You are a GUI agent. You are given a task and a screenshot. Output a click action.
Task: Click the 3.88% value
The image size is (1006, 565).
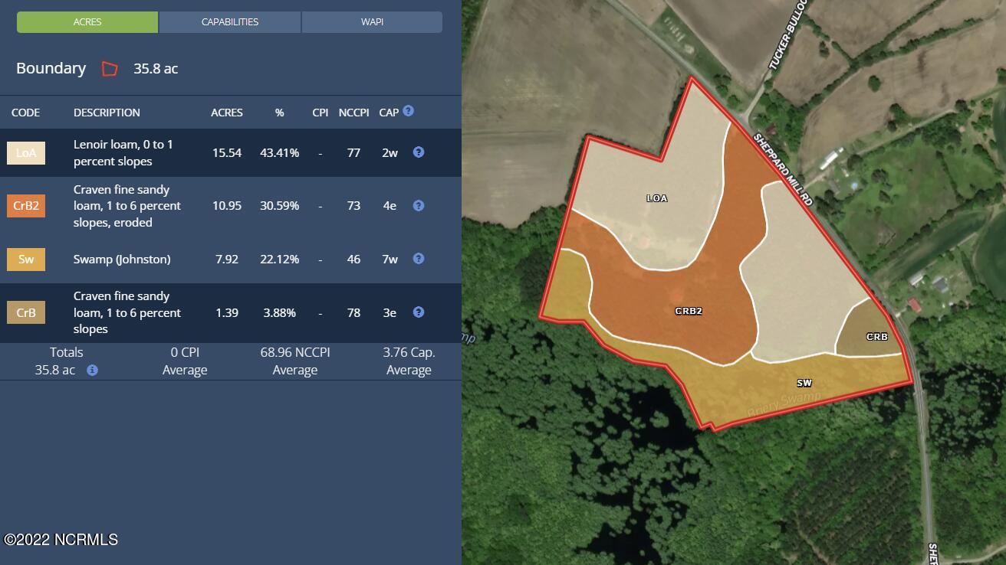pos(279,312)
